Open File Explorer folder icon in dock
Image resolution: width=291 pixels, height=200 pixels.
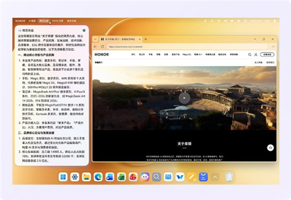pyautogui.click(x=86, y=177)
